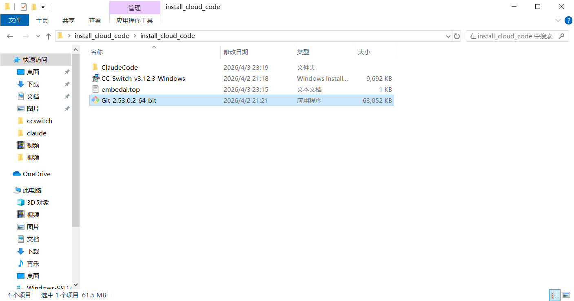Expand chevron between install_cloud_code breadcrumbs
The height and width of the screenshot is (301, 574).
click(135, 36)
